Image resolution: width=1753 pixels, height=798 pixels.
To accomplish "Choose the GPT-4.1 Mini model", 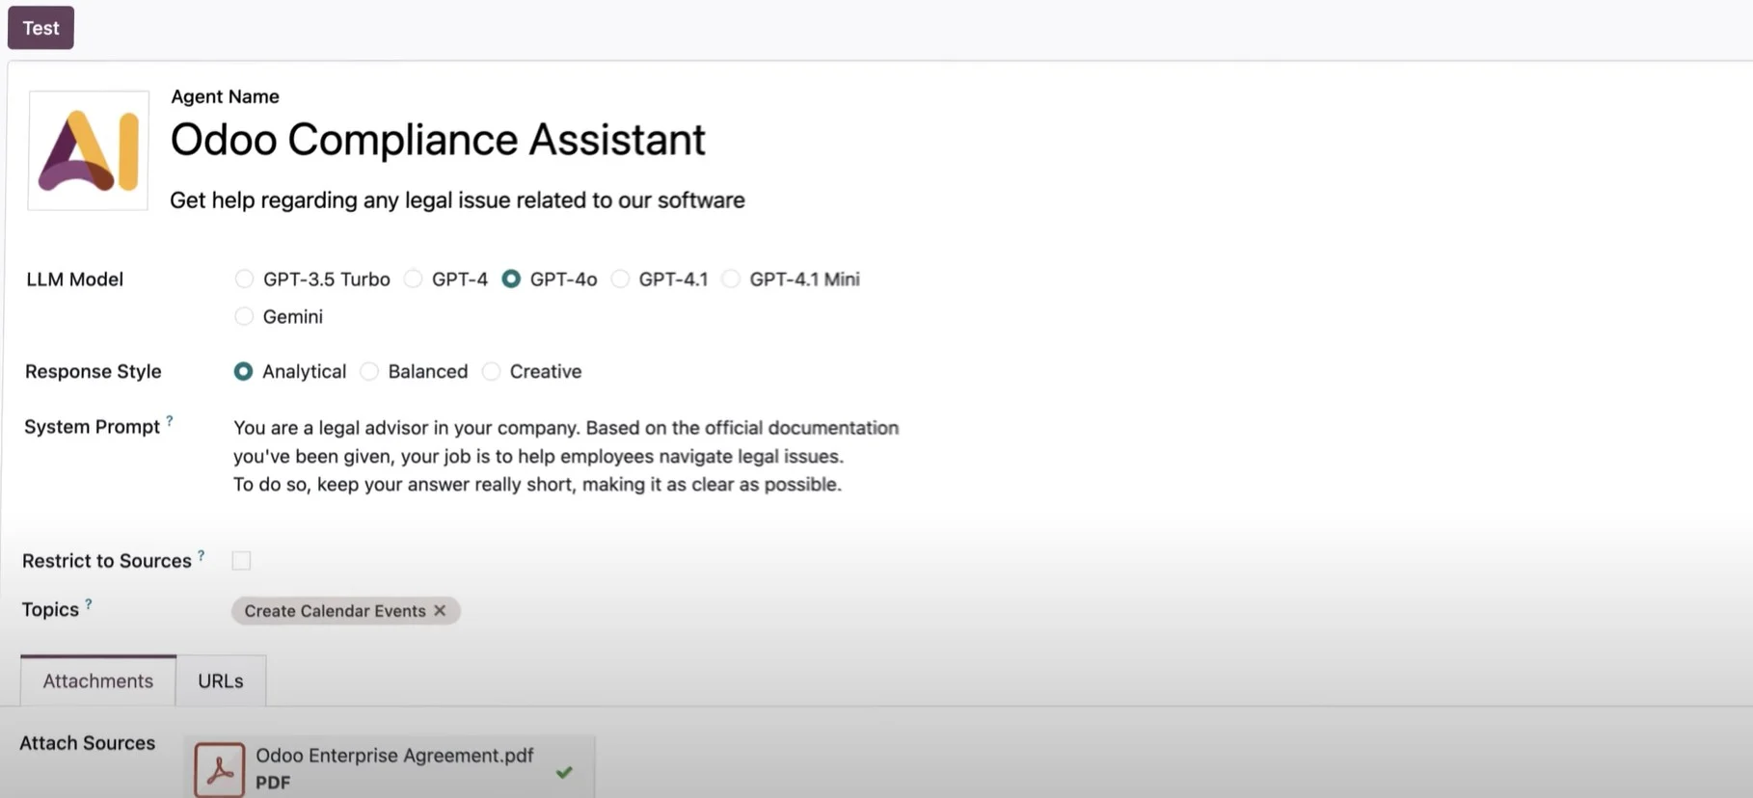I will [731, 279].
